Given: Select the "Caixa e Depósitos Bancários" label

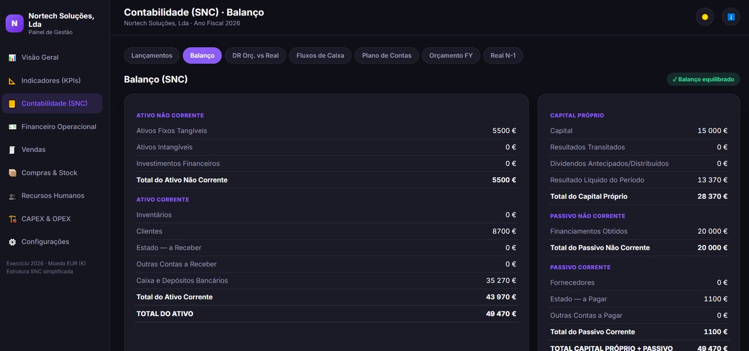Looking at the screenshot, I should 182,280.
